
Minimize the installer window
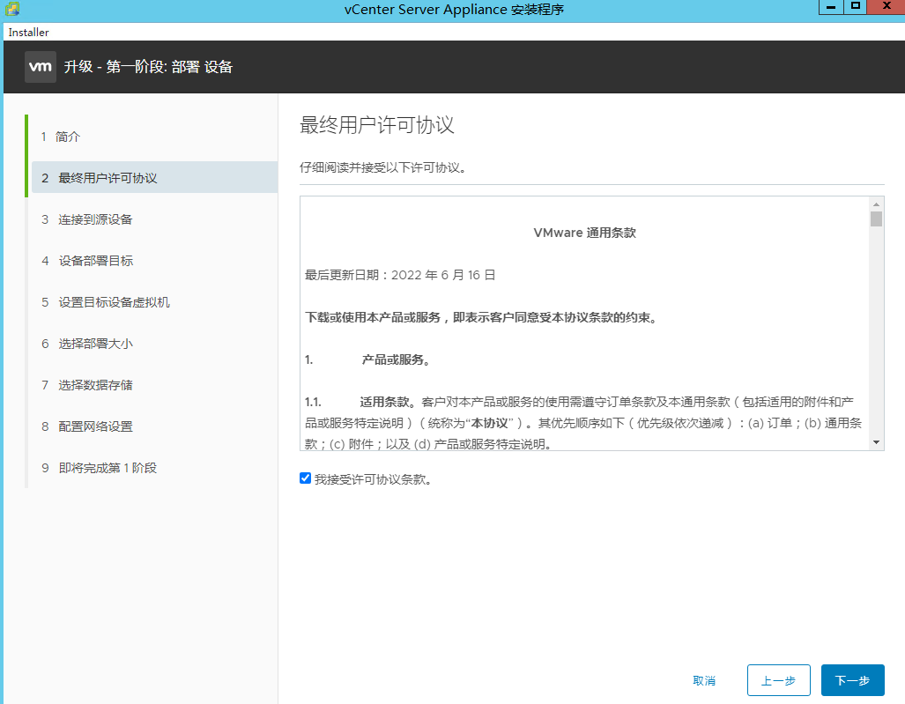(831, 7)
